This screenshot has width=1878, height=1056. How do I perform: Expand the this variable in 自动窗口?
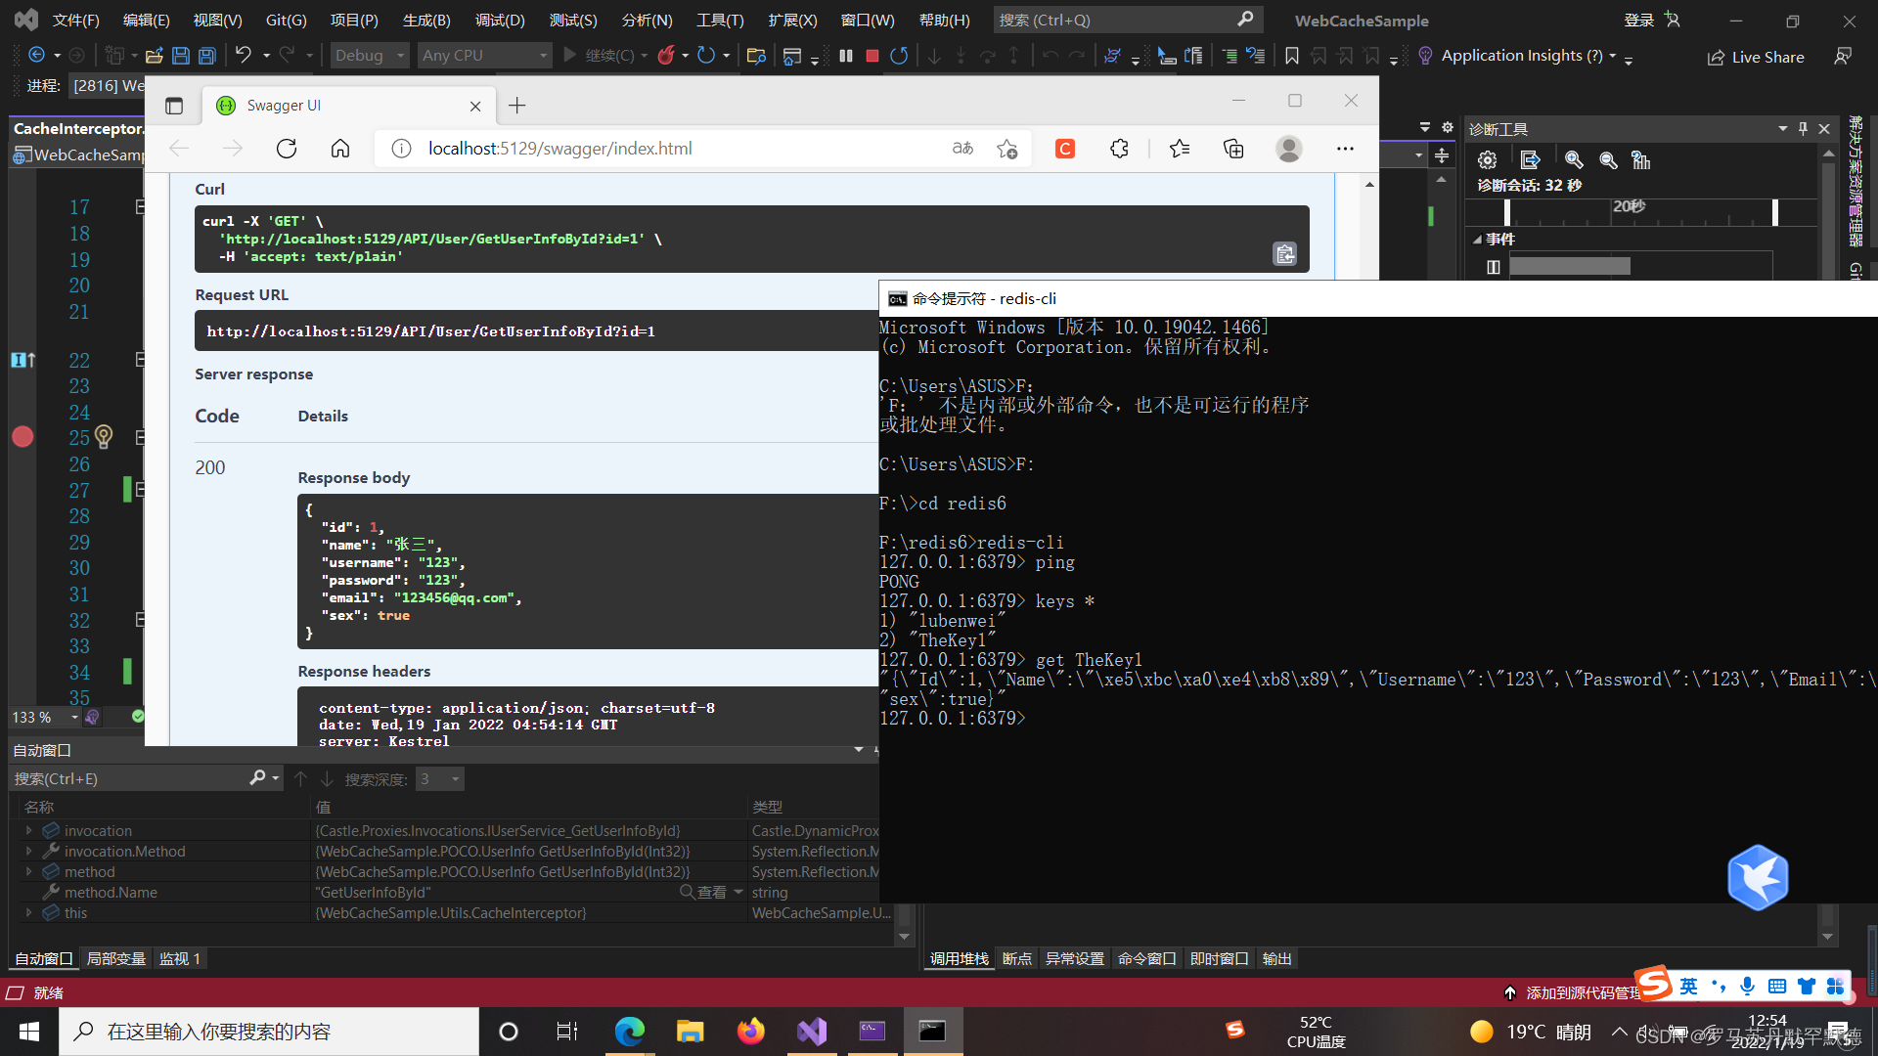tap(28, 912)
